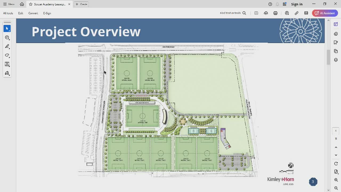This screenshot has height=192, width=341.
Task: Click the vertical scrollbar thumb
Action: click(x=328, y=57)
